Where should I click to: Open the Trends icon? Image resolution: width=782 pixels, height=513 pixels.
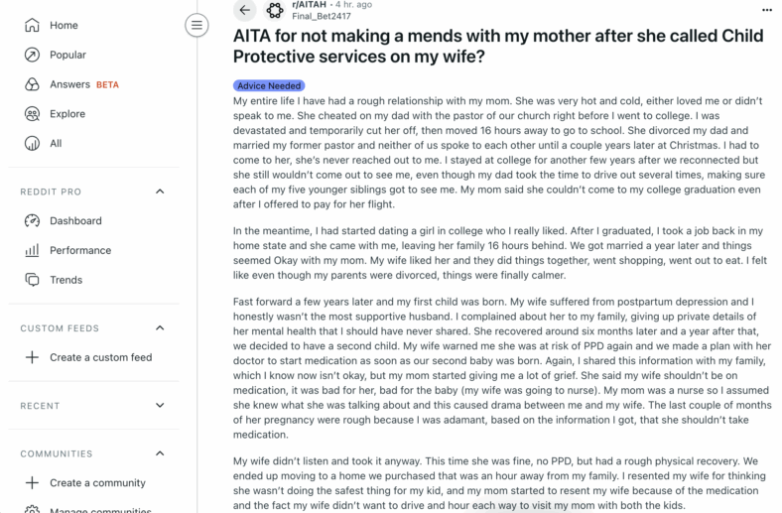click(32, 280)
